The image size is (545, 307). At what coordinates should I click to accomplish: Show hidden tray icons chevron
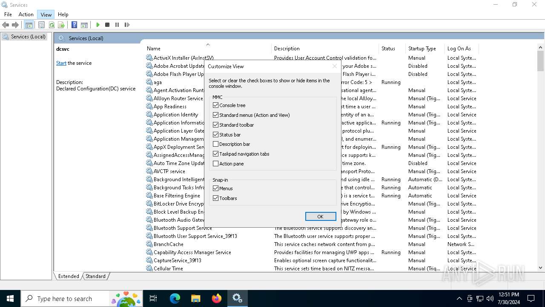point(459,298)
